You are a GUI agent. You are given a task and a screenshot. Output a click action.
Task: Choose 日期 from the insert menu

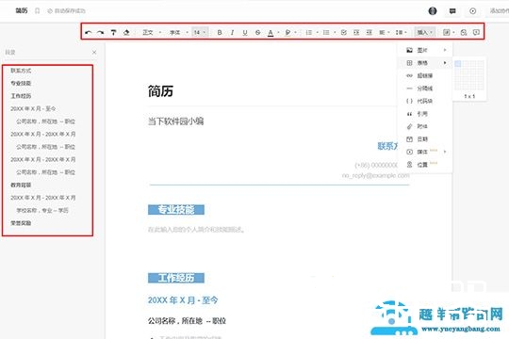(425, 138)
